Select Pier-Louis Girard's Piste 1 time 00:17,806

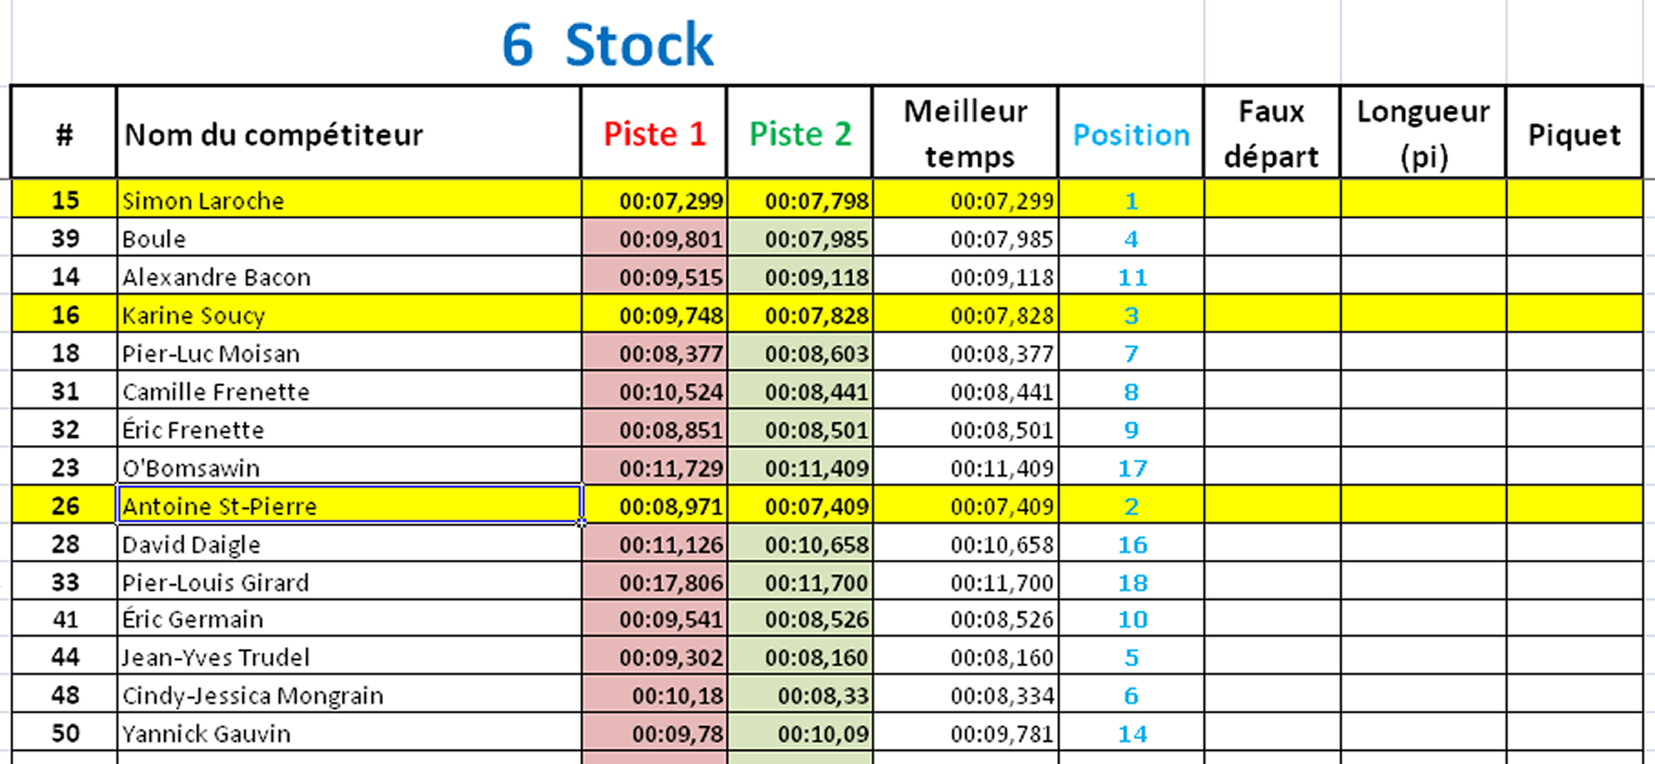[654, 581]
